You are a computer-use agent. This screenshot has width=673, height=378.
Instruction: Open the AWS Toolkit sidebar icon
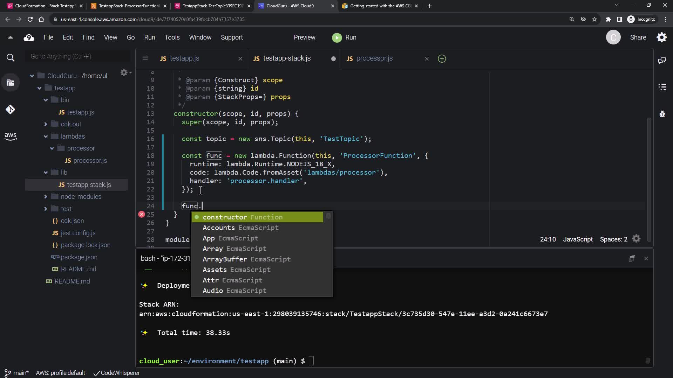(x=10, y=136)
